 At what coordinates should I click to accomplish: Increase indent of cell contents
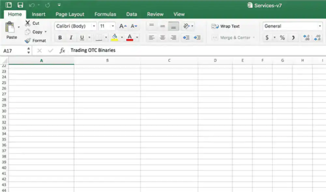click(197, 38)
